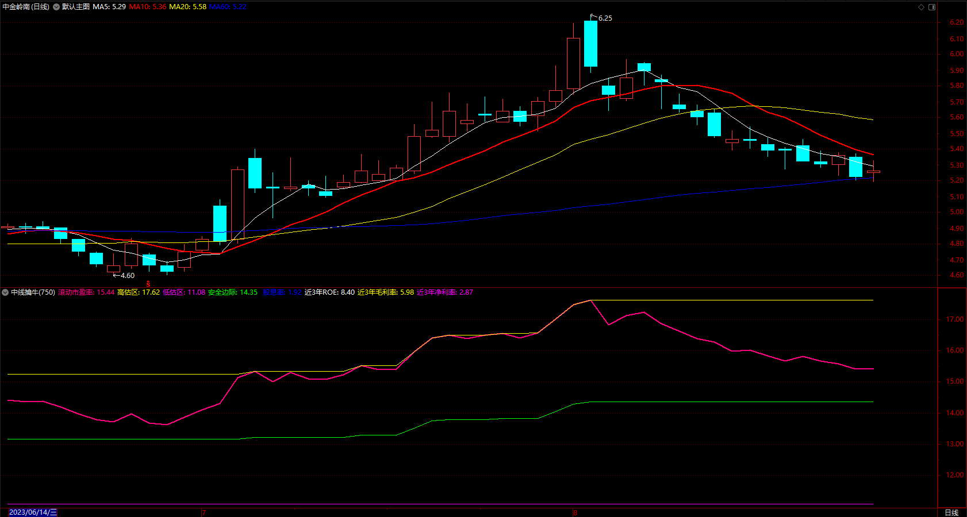Open the dropdown beside 默认主图
The width and height of the screenshot is (967, 517).
[56, 7]
